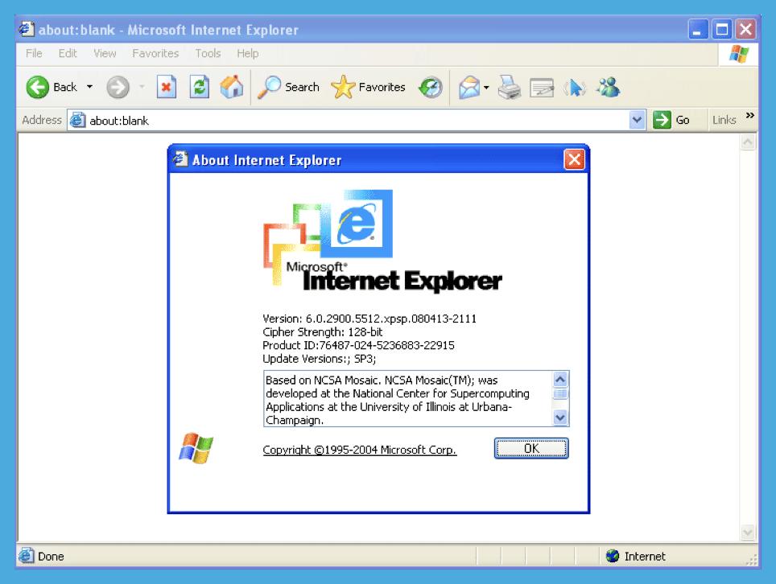Click the Copyright Microsoft Corp. link
Viewport: 776px width, 584px height.
tap(359, 450)
